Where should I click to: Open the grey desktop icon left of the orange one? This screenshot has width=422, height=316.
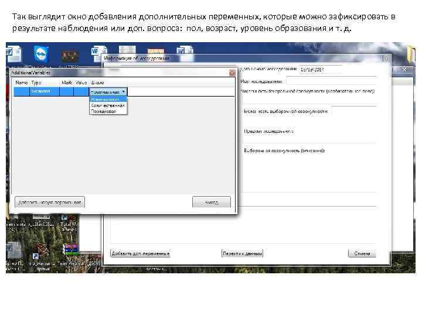(x=127, y=49)
